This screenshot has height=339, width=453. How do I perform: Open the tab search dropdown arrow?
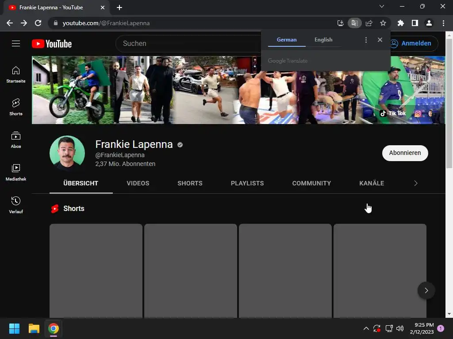coord(382,6)
